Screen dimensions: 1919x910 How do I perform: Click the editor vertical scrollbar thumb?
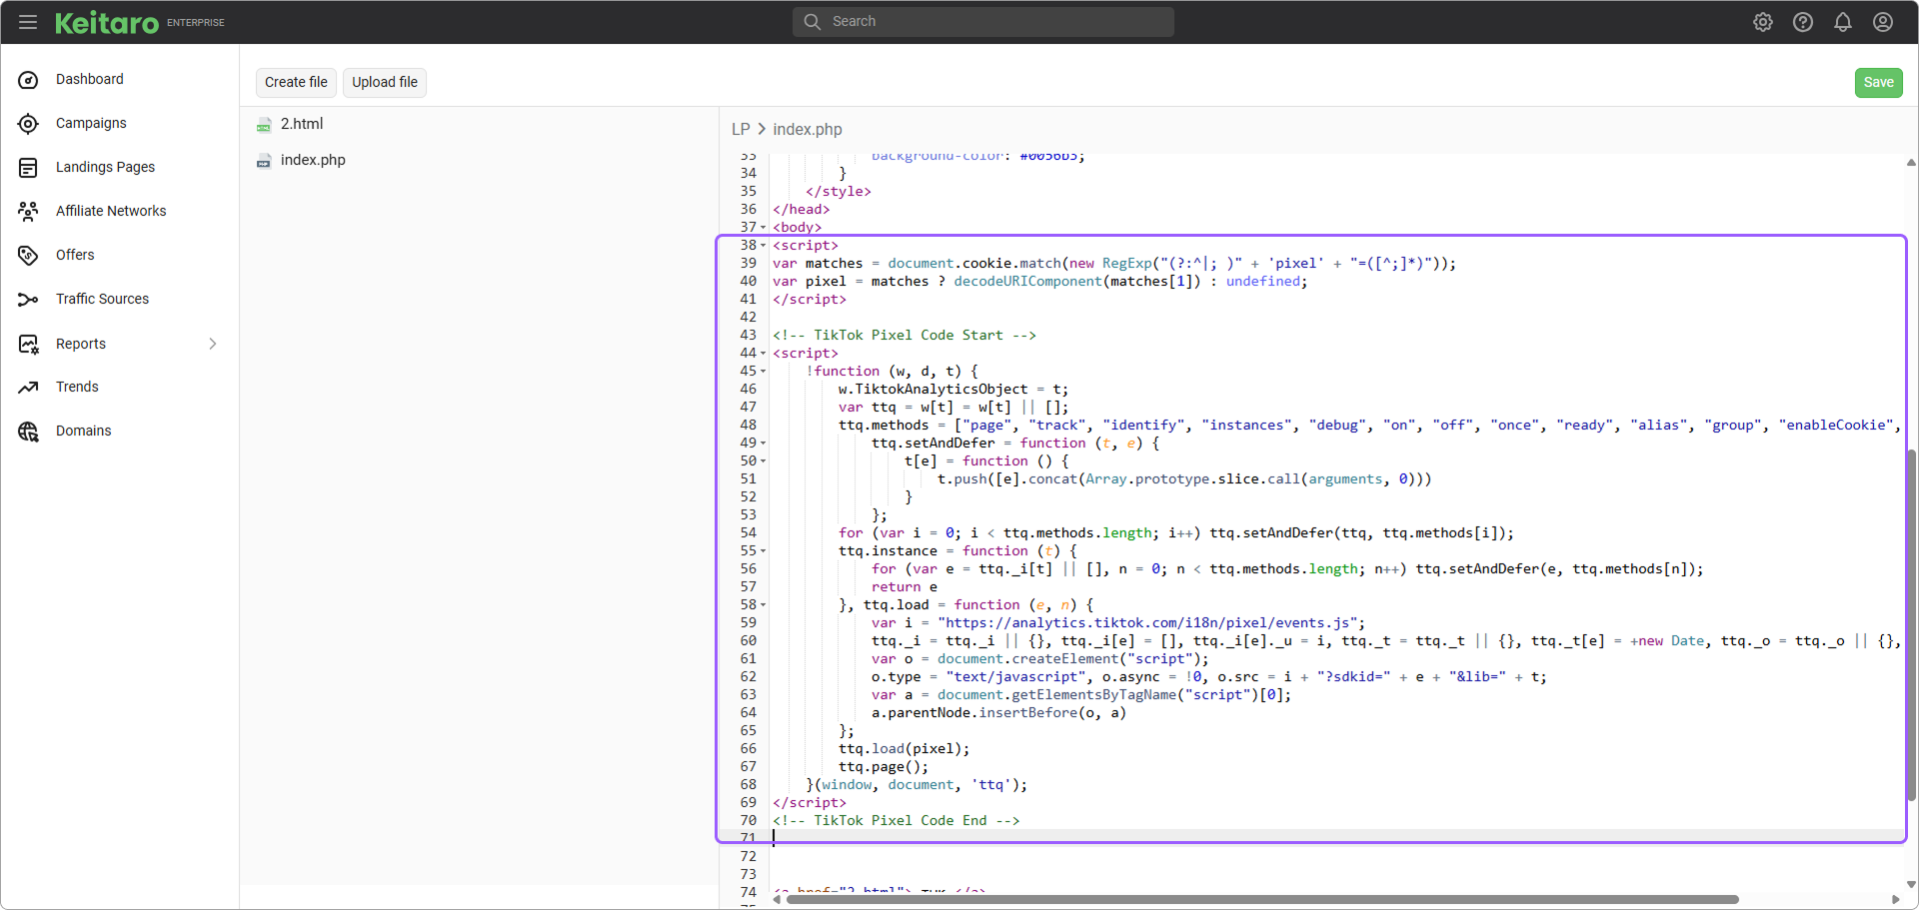pyautogui.click(x=1911, y=624)
